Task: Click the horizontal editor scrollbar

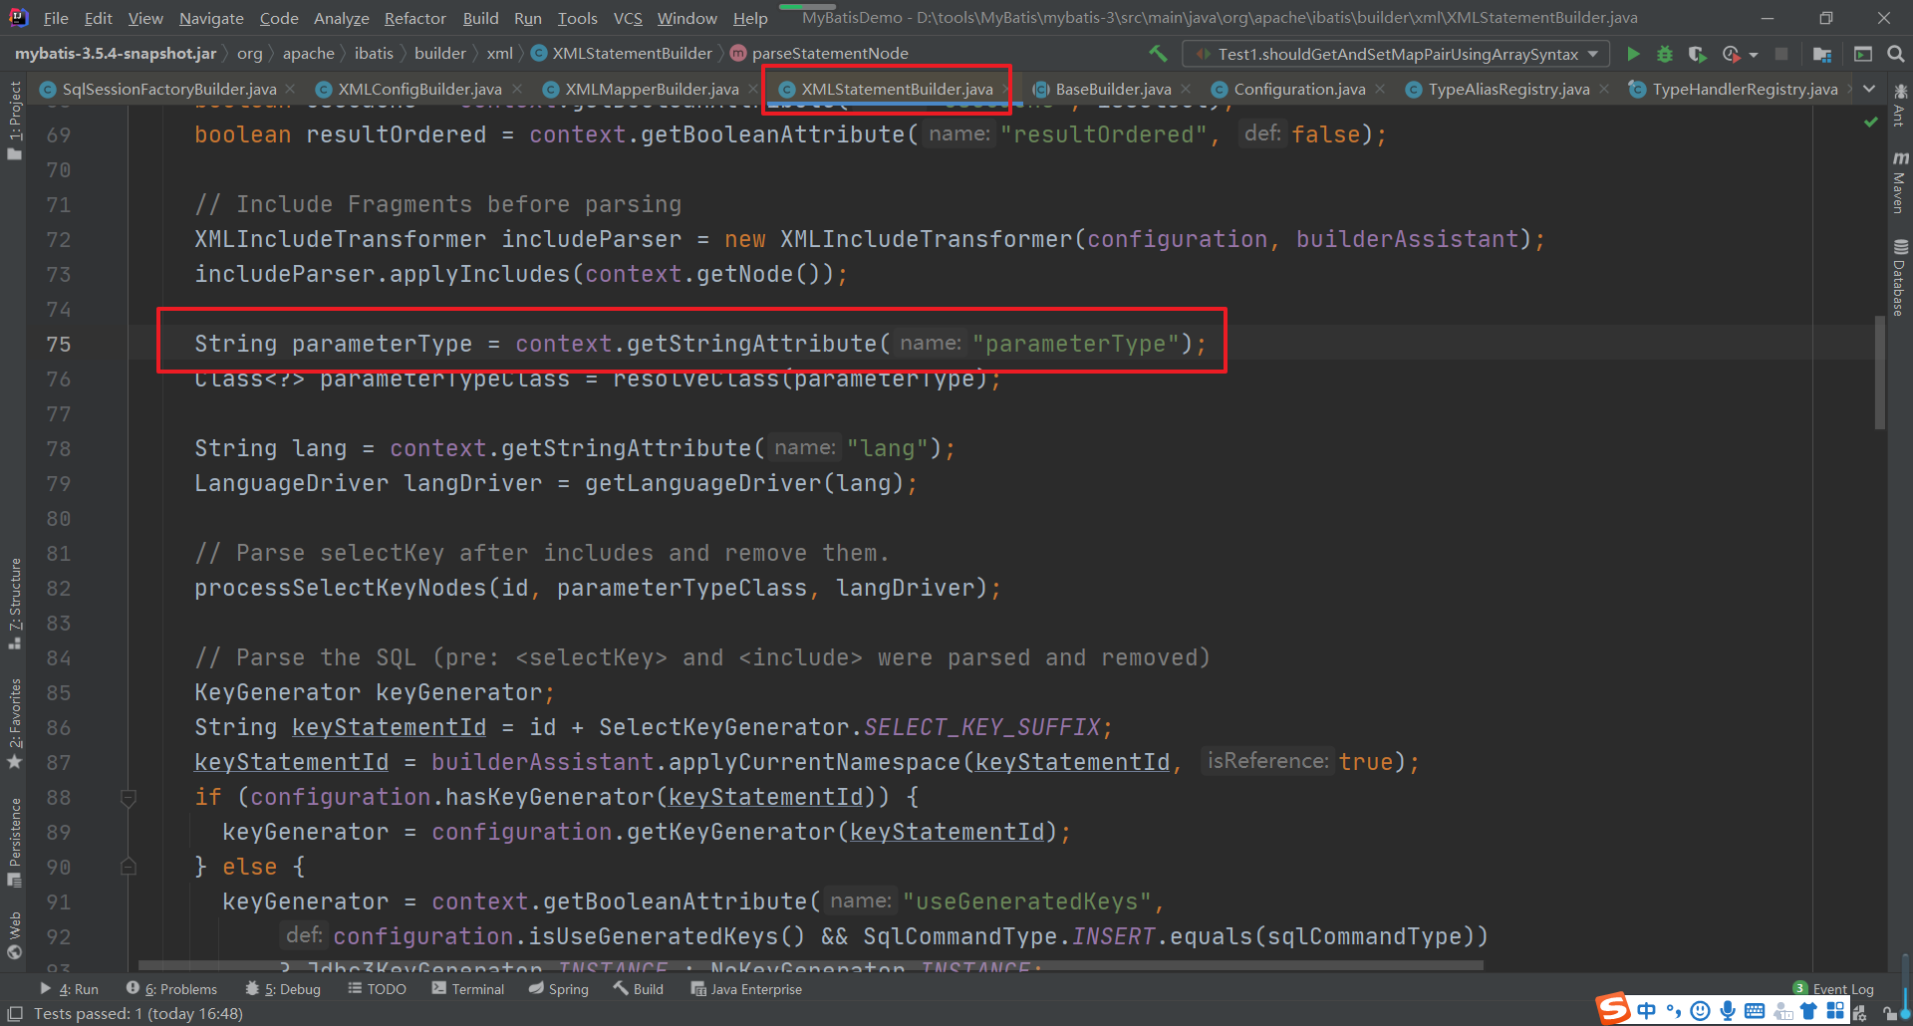Action: click(810, 965)
